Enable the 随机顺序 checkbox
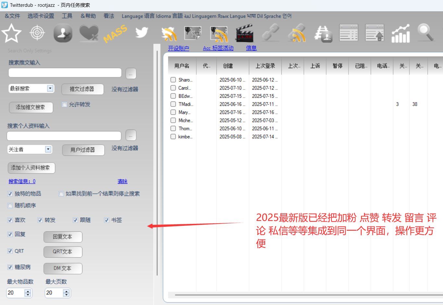Screen dimensions: 443x305 pos(10,205)
